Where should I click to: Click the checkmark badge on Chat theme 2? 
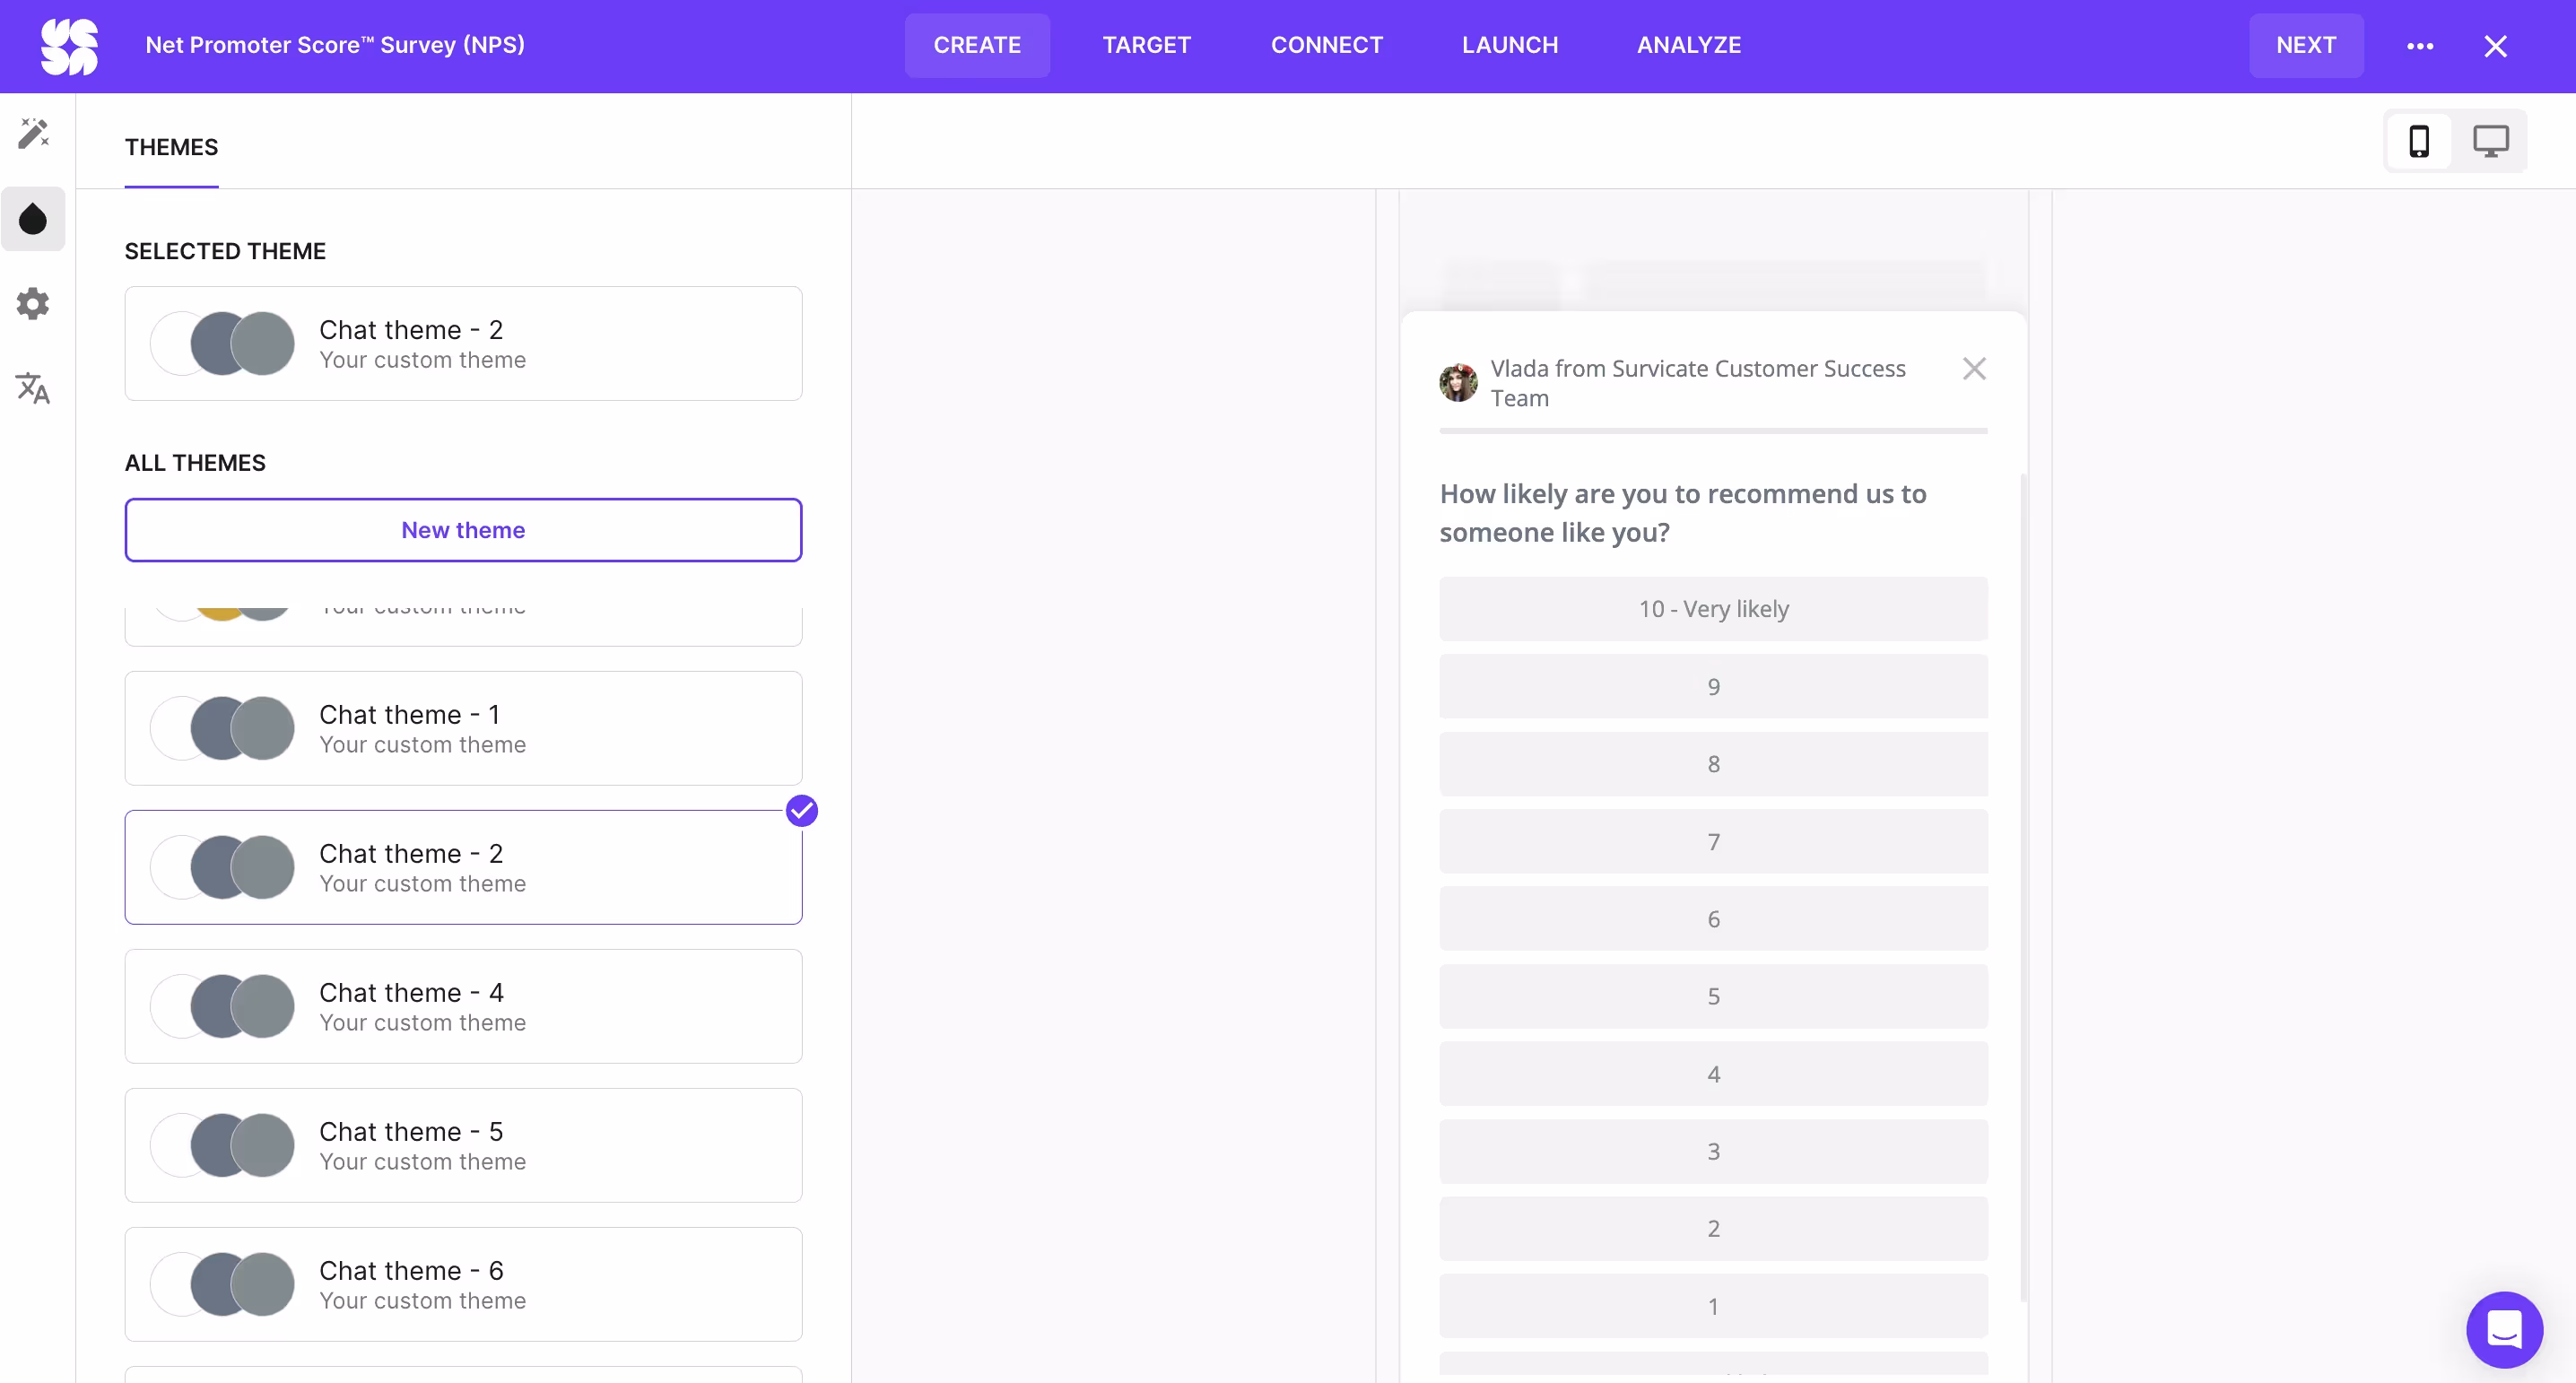[x=802, y=811]
